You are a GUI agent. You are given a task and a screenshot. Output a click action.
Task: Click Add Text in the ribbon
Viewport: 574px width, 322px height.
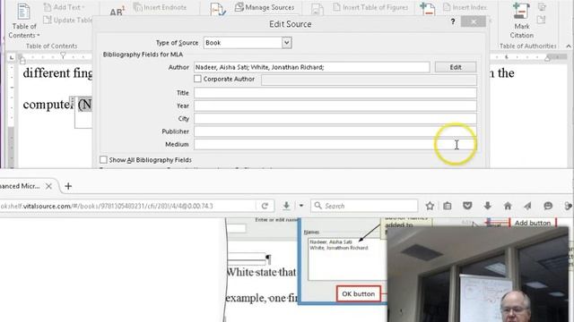pyautogui.click(x=64, y=7)
